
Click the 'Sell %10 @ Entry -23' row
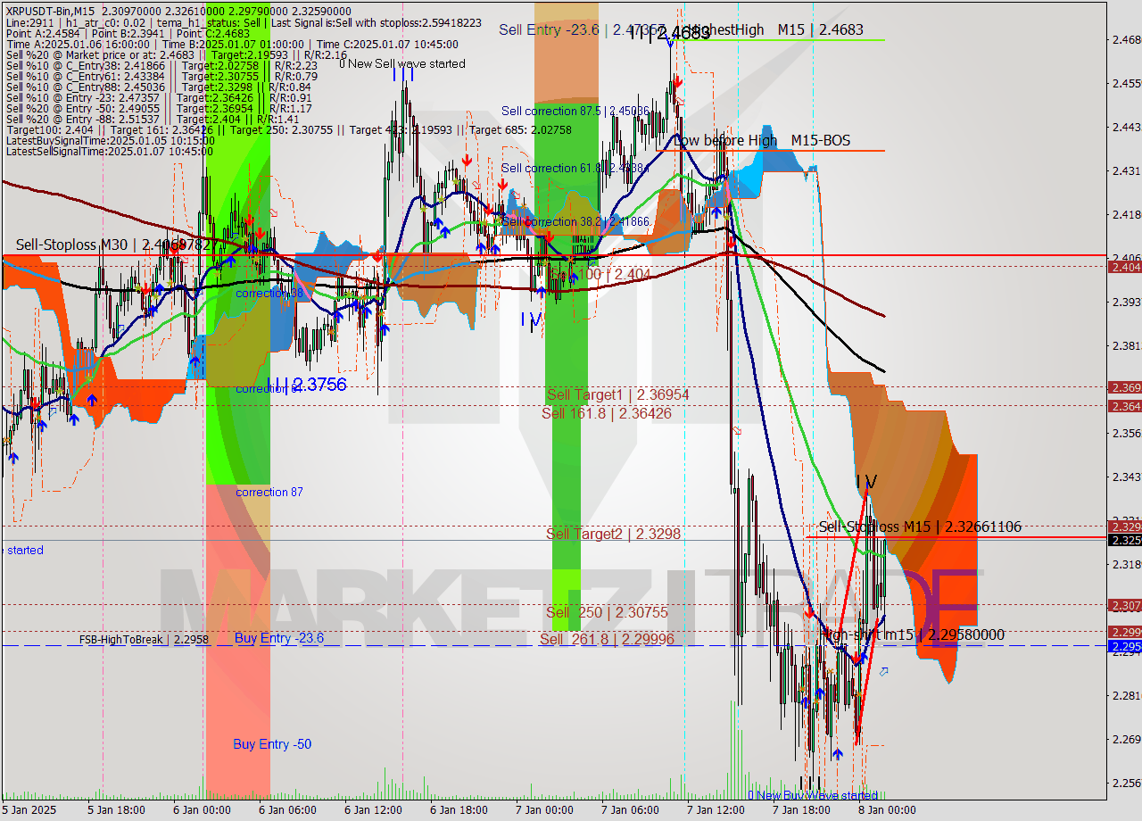[x=158, y=97]
